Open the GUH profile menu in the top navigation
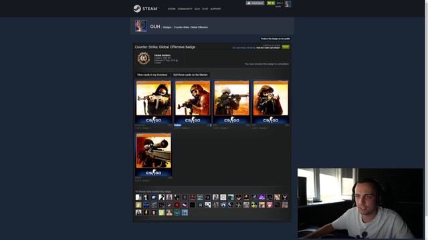 click(x=197, y=9)
